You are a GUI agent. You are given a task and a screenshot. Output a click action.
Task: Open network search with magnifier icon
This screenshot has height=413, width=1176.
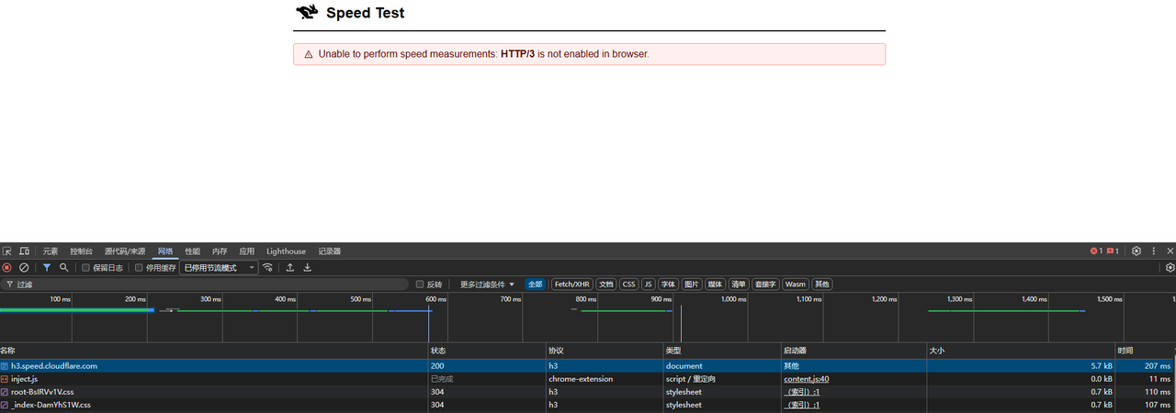point(63,268)
